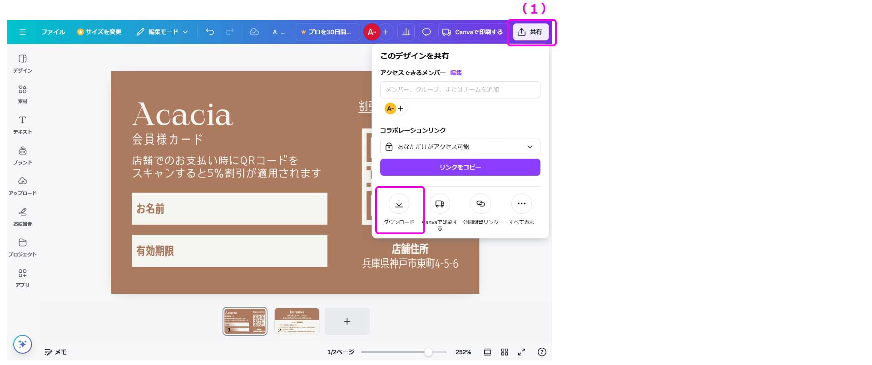Click the 有効期限 field box on canvas
The height and width of the screenshot is (365, 872).
click(229, 251)
